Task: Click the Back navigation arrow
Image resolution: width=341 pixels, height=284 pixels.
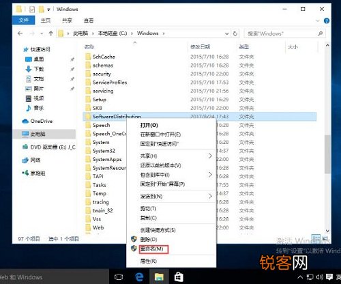Action: click(20, 33)
